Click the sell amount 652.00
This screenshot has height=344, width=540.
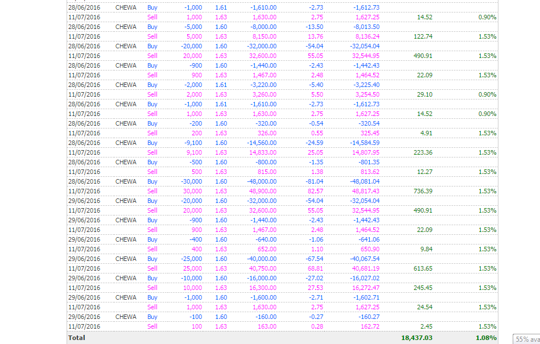[x=267, y=248]
